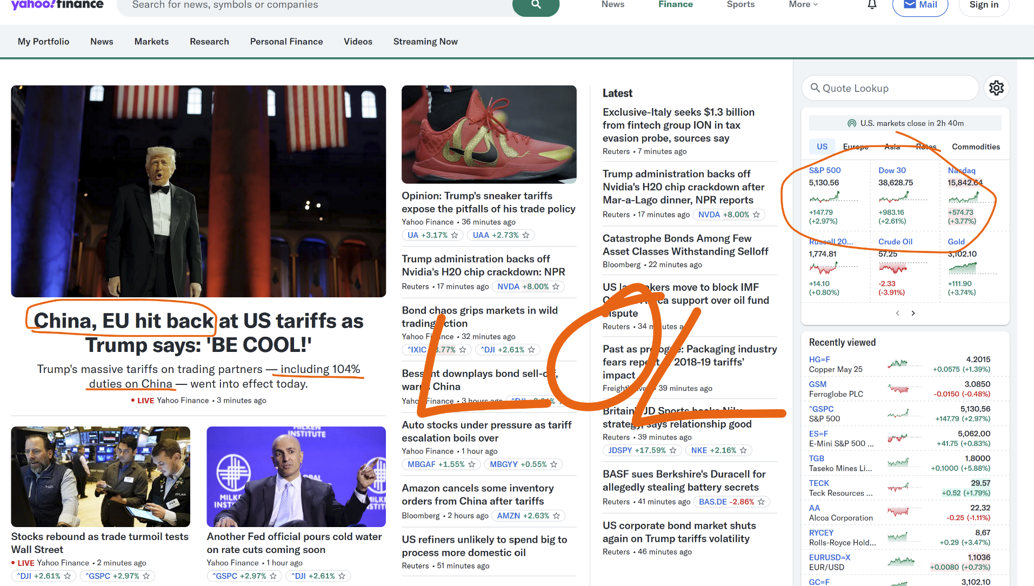Open the Crude Oil quote

click(x=895, y=242)
